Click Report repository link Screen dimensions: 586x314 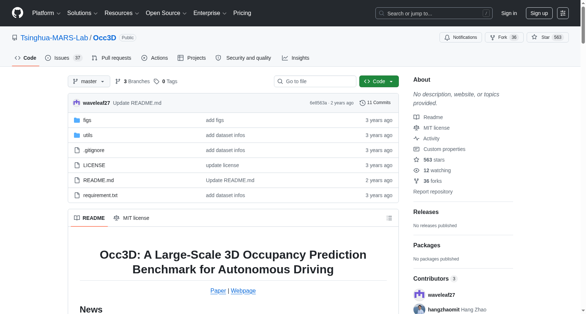(x=433, y=192)
